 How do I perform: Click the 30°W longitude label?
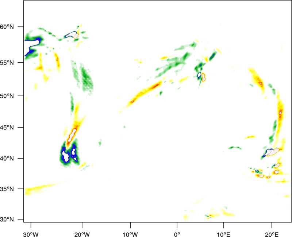[31, 234]
